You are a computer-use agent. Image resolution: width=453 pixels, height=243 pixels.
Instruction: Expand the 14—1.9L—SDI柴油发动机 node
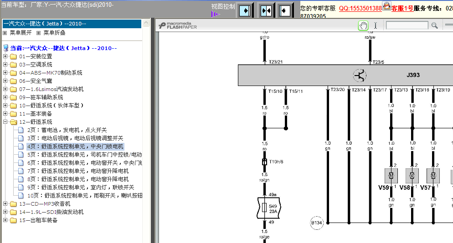(x=5, y=212)
